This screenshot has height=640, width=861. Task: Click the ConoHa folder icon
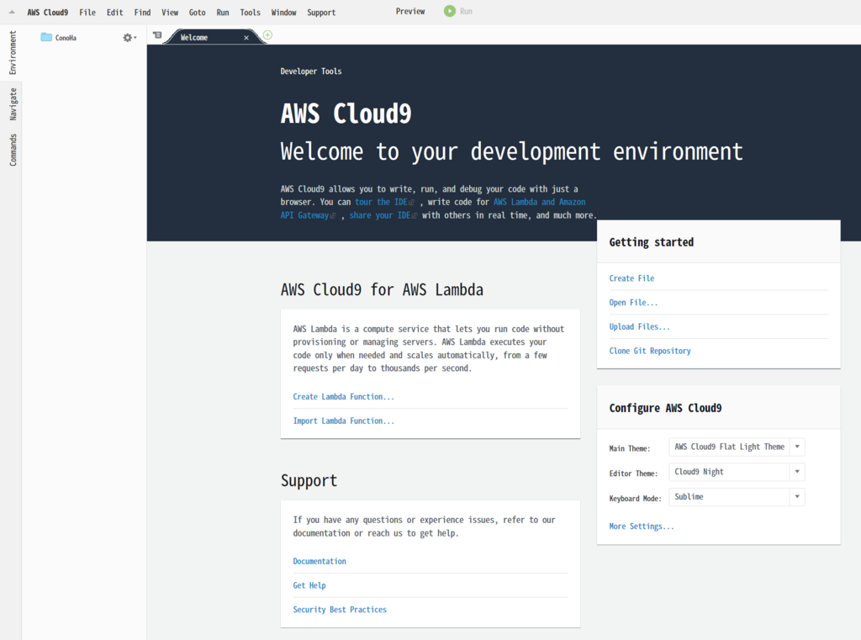coord(46,37)
